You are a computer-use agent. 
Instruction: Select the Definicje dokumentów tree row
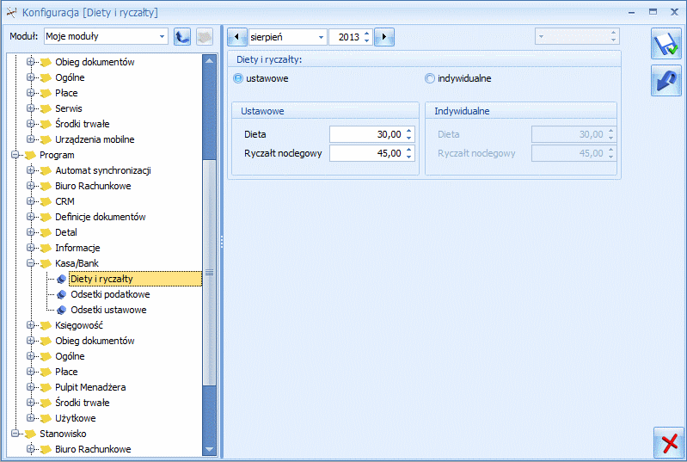click(101, 217)
